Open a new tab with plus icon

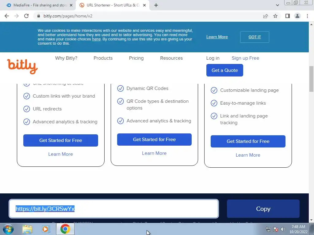(156, 5)
